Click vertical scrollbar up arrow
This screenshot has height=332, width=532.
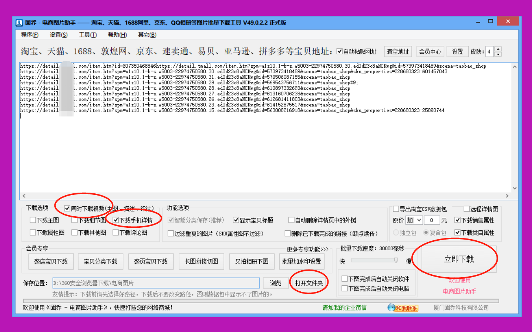(515, 67)
